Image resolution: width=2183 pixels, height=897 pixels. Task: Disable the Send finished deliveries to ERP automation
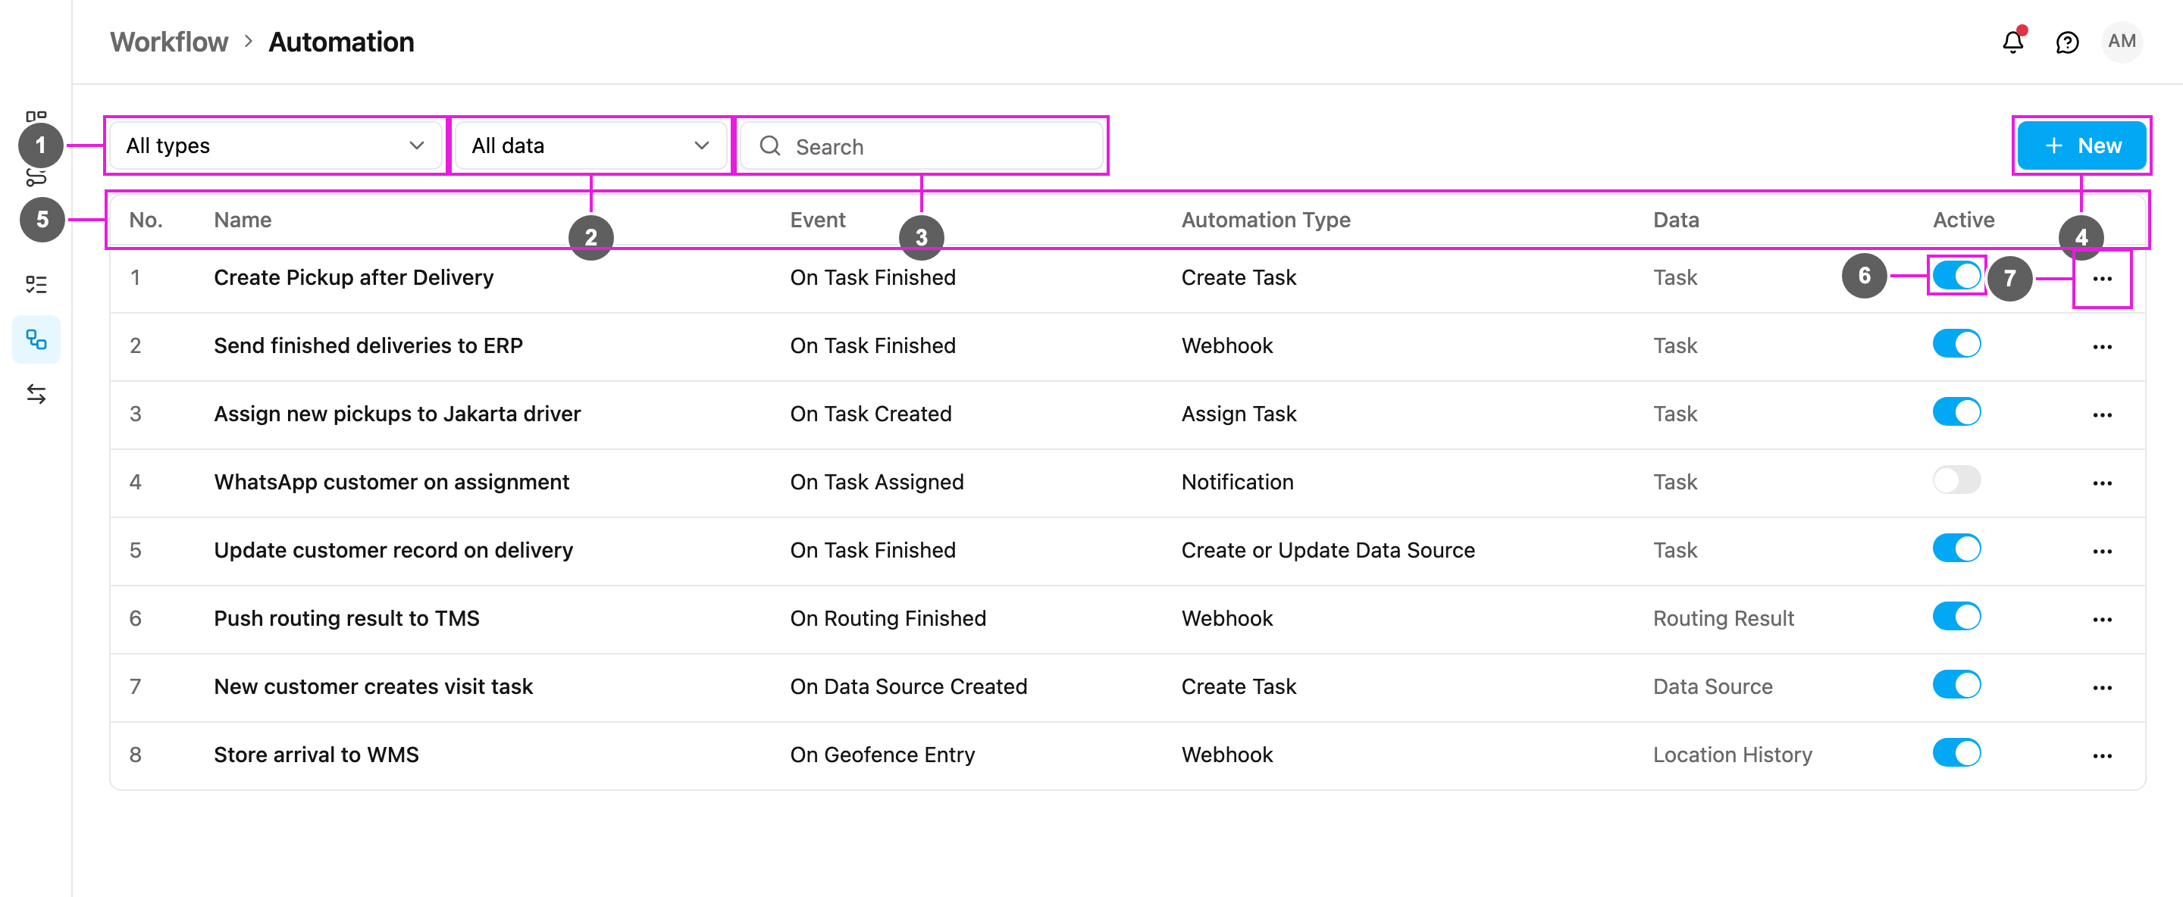(x=1956, y=344)
